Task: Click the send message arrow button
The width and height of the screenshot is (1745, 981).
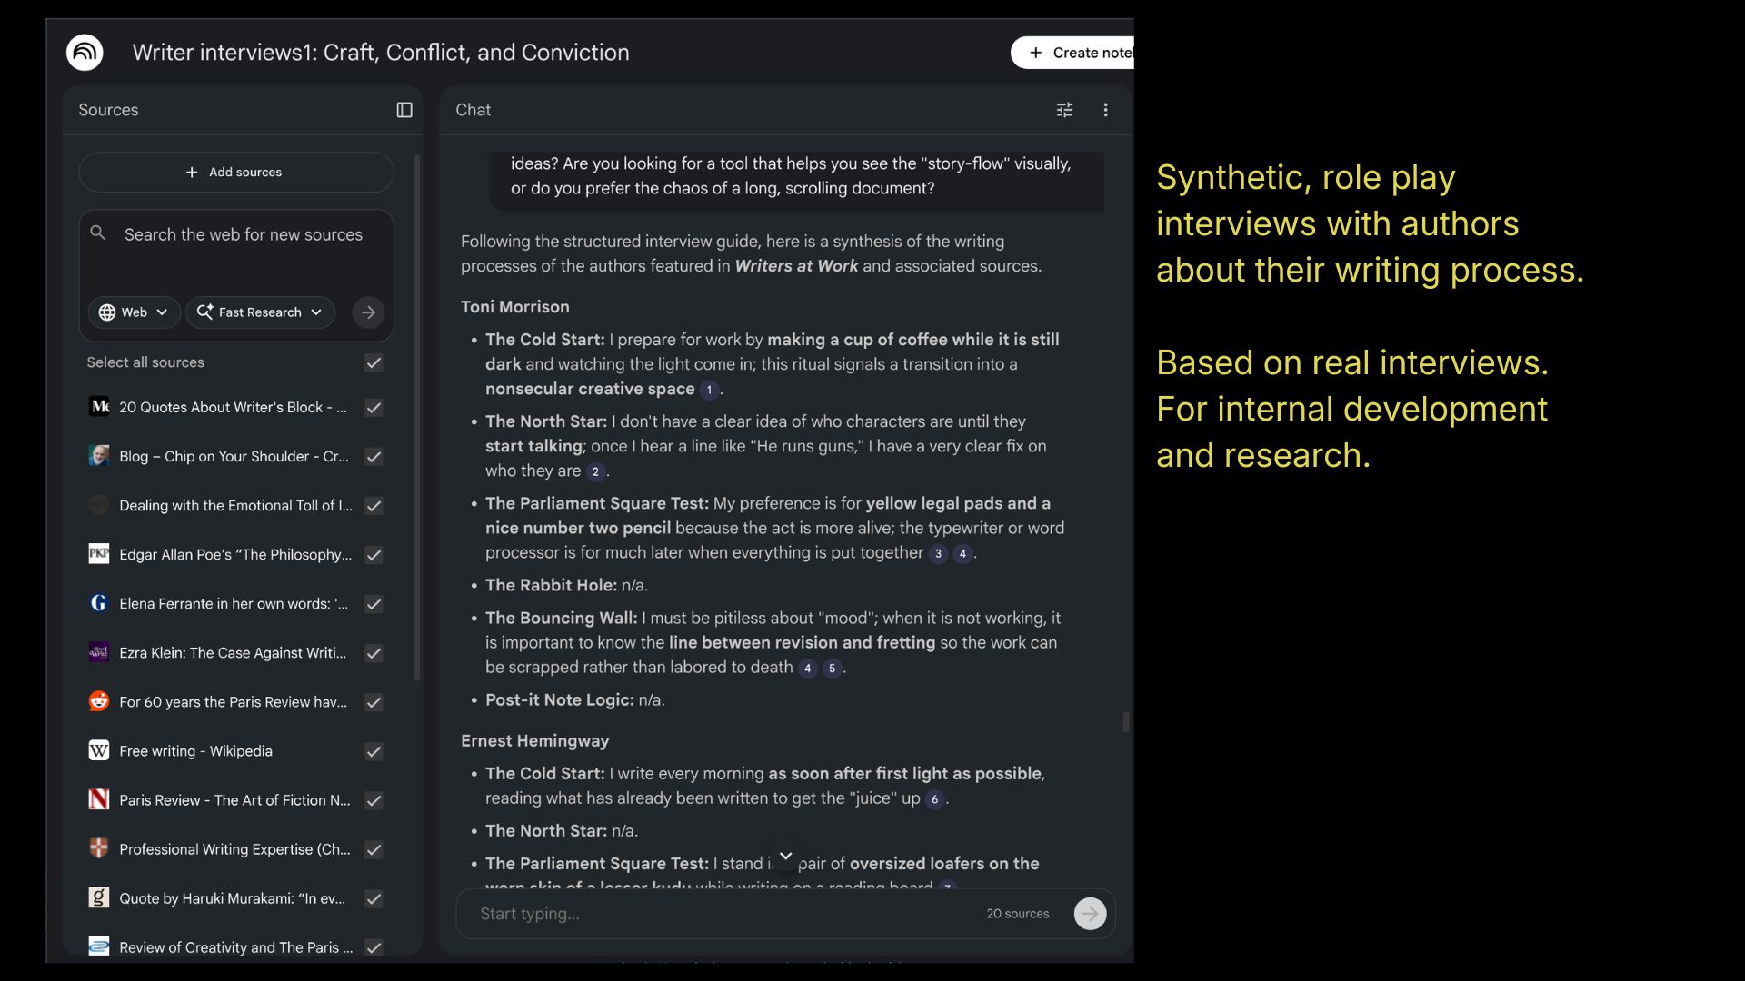Action: point(1090,914)
